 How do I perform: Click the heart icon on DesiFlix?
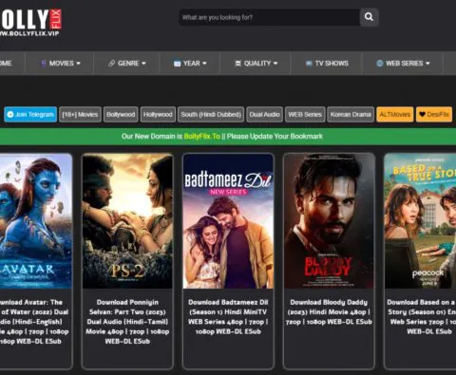(422, 114)
